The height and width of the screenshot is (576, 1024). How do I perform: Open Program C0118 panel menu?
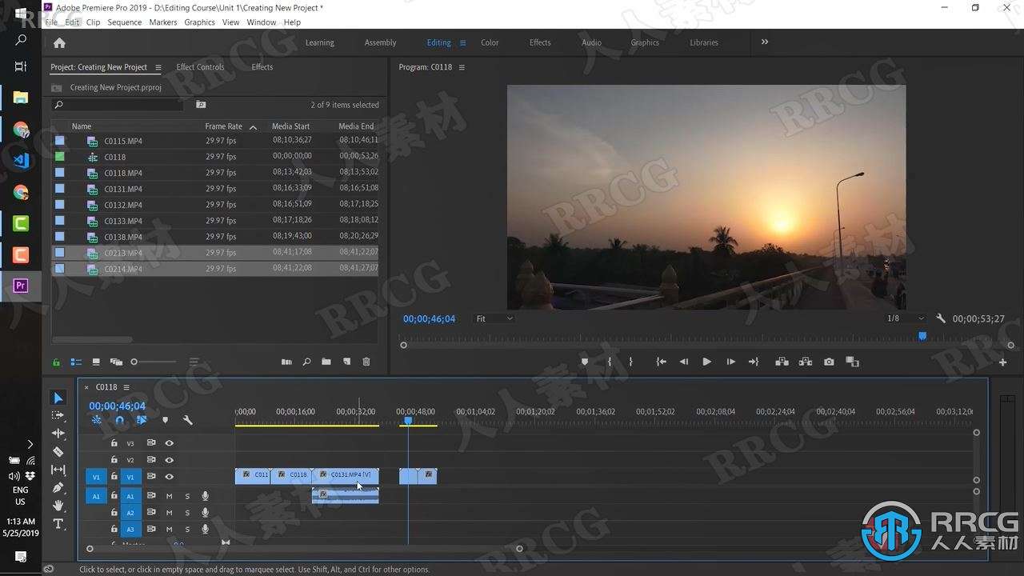point(462,67)
